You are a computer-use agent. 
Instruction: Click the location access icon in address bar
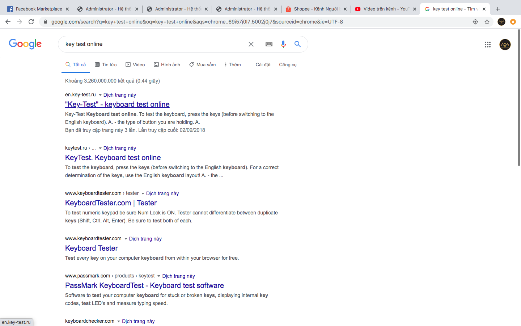coord(475,22)
